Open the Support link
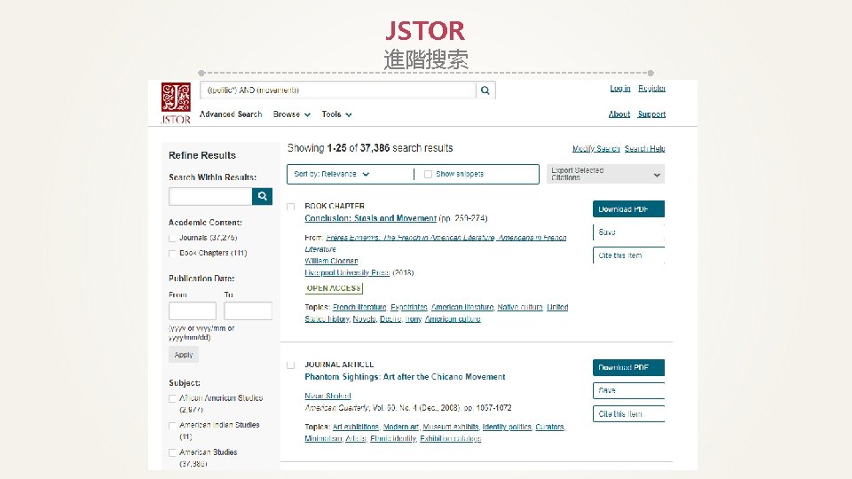Image resolution: width=852 pixels, height=479 pixels. [x=651, y=114]
